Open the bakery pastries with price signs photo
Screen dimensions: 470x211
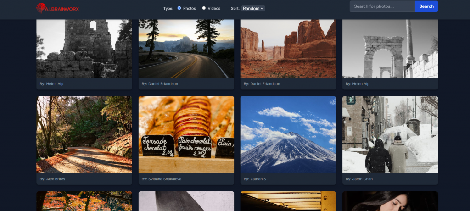(x=186, y=134)
